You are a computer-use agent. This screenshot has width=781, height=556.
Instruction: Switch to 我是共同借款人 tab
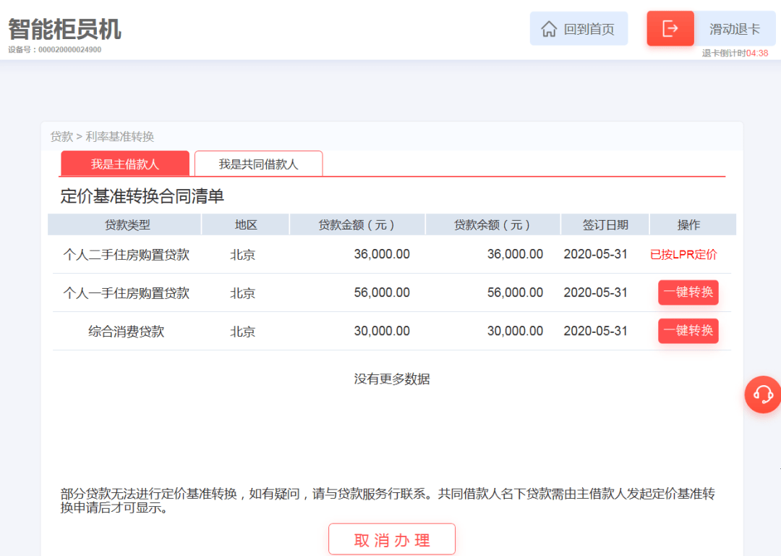pyautogui.click(x=258, y=164)
